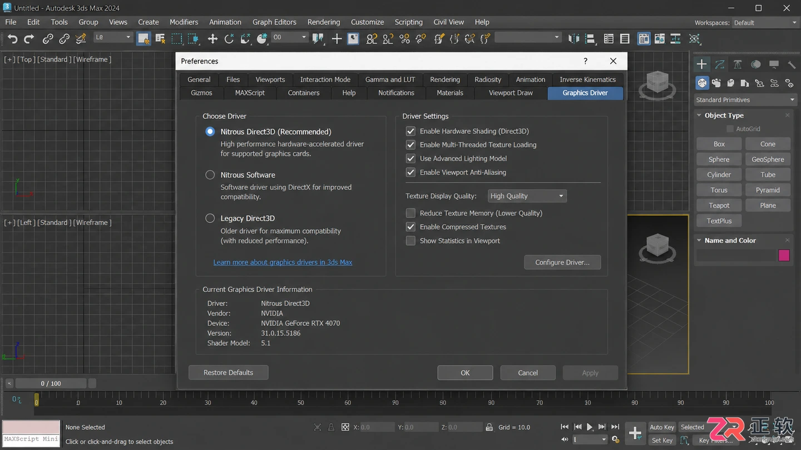801x450 pixels.
Task: Pick the Select and Scale tool
Action: (245, 38)
